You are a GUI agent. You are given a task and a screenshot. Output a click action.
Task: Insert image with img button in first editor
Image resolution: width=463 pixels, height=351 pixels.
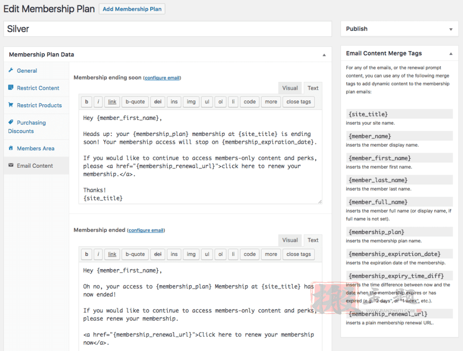click(x=191, y=102)
